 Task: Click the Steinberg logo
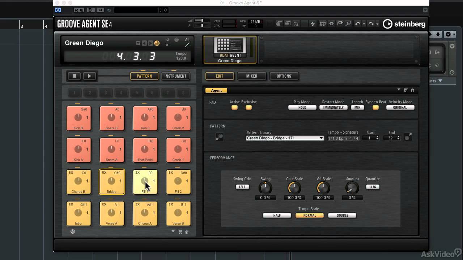[404, 24]
